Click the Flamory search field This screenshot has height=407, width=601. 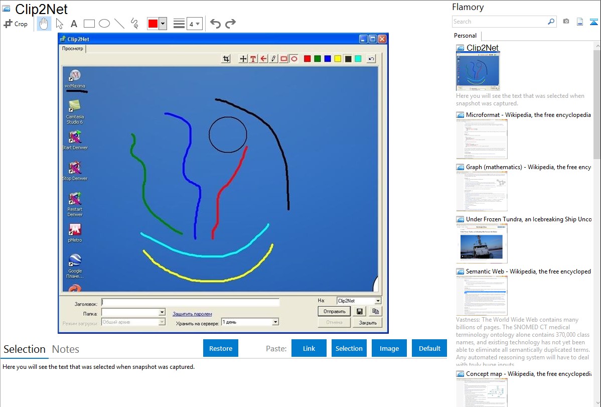(x=500, y=22)
